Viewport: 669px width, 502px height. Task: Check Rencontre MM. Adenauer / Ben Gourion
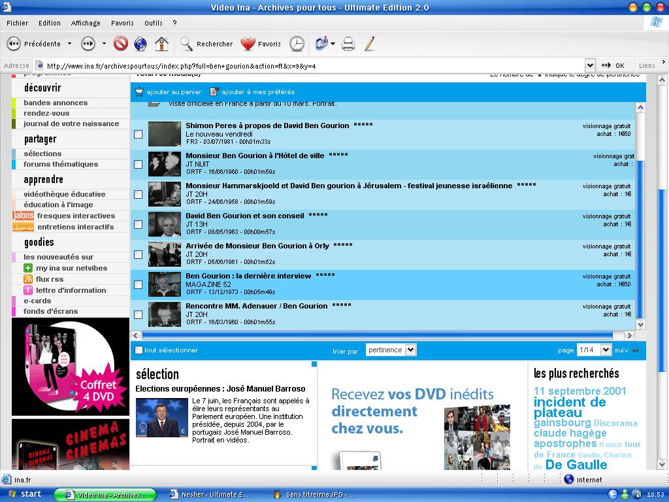(139, 314)
